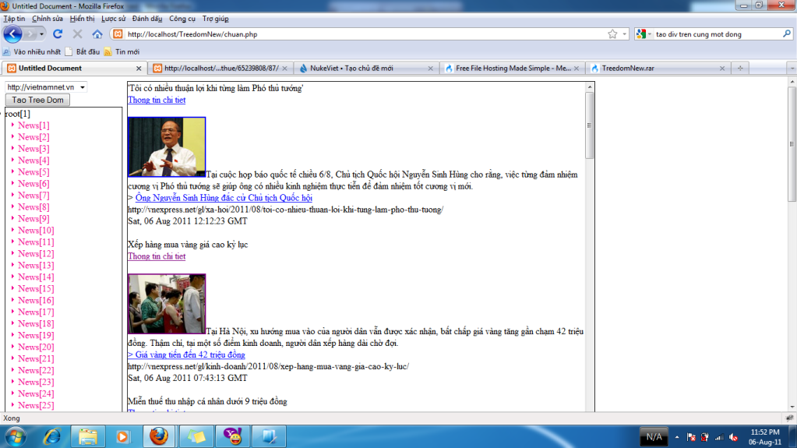Viewport: 797px width, 448px height.
Task: Select News[3] in the tree
Action: point(34,149)
